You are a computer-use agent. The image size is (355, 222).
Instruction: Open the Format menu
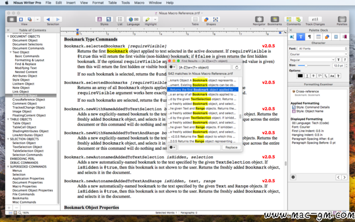coord(98,3)
